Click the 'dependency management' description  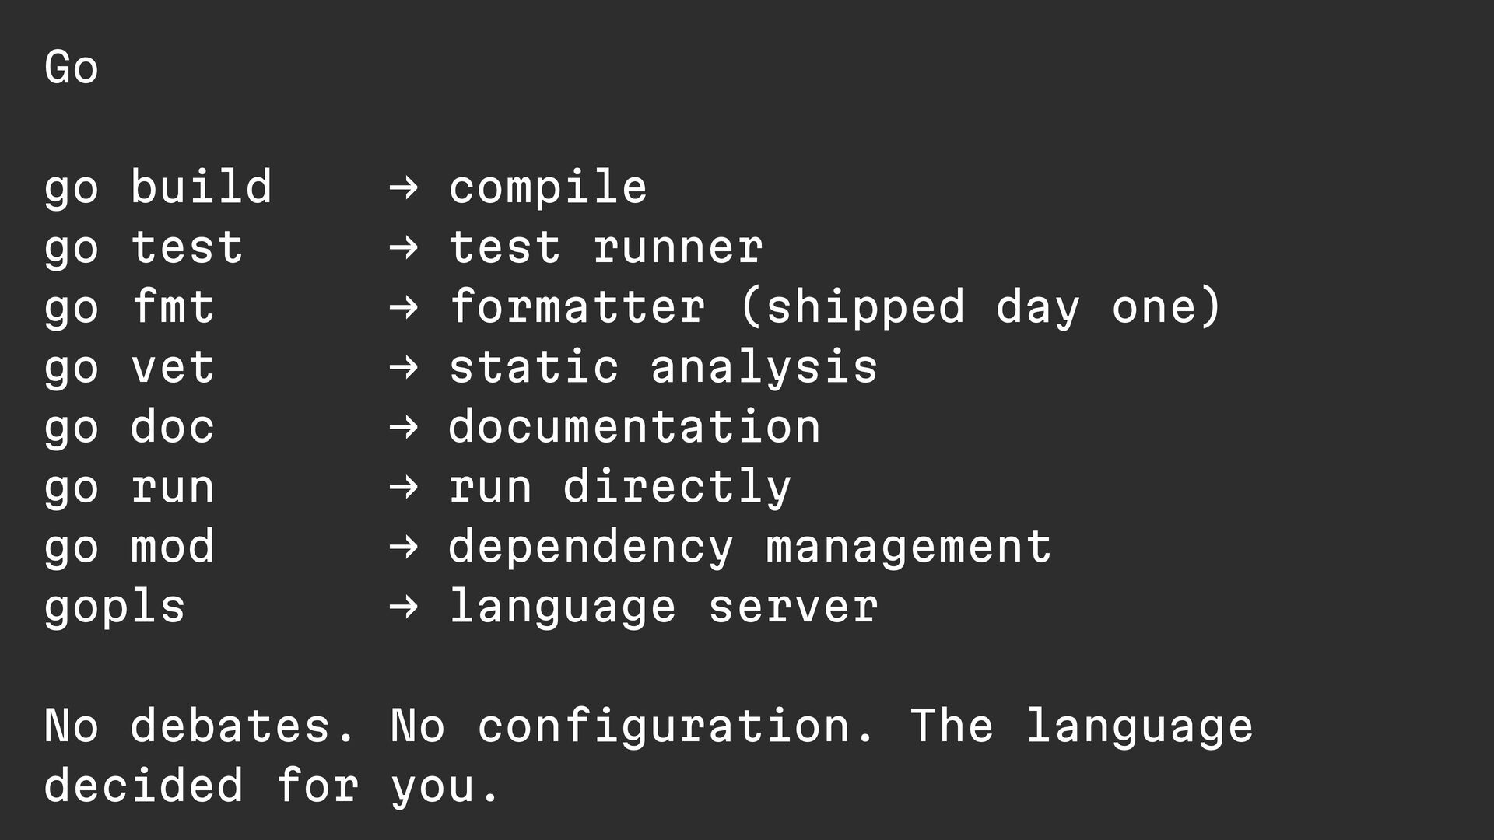click(x=750, y=548)
